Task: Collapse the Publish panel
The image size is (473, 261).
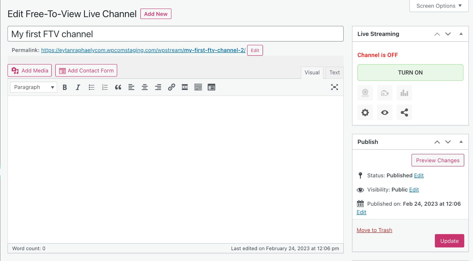Action: [x=461, y=142]
